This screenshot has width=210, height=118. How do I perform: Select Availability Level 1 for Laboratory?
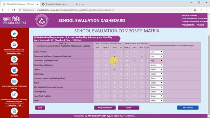[x=97, y=74]
